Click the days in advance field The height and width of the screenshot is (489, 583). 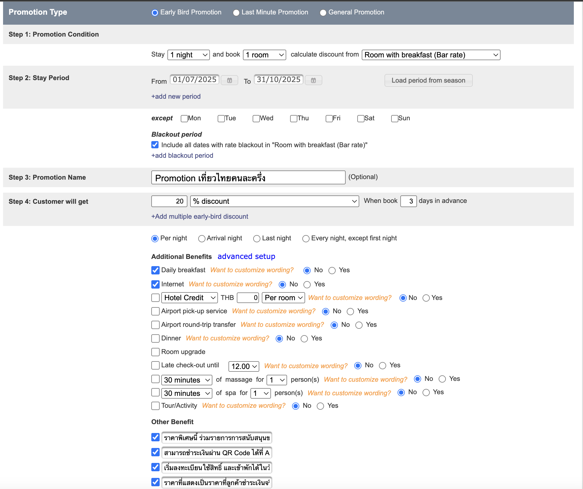[x=408, y=201]
